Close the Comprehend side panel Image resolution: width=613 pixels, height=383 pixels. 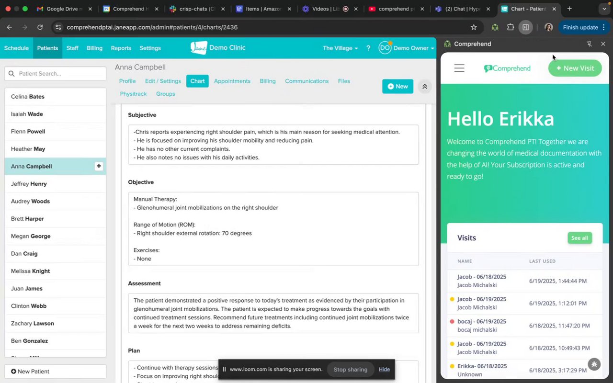coord(603,44)
